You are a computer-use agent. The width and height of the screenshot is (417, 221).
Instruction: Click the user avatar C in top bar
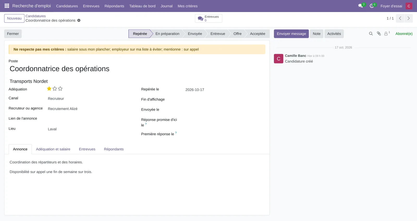coord(409,6)
